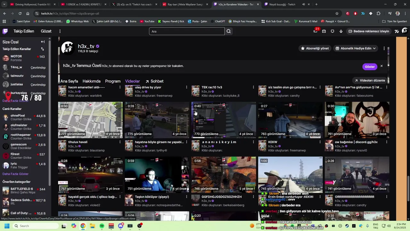Click Bedava reklamsız izleyin button
Screen dimensions: 410x231
[369, 31]
